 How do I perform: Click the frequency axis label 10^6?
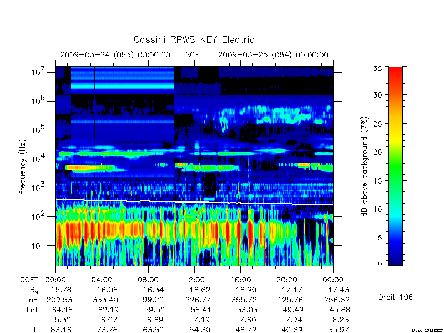pyautogui.click(x=38, y=101)
